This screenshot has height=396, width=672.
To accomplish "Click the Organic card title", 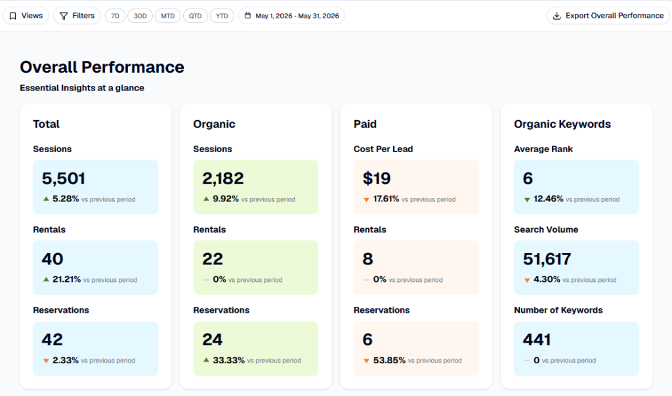I will (x=215, y=124).
